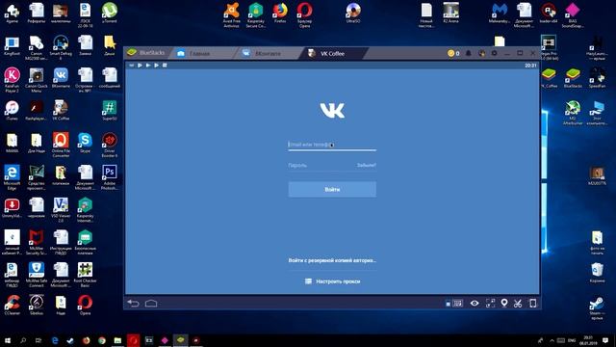This screenshot has height=347, width=616.
Task: Click Android home button in BlueStacks
Action: (151, 304)
